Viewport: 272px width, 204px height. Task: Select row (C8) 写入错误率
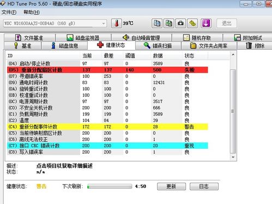tap(107, 152)
